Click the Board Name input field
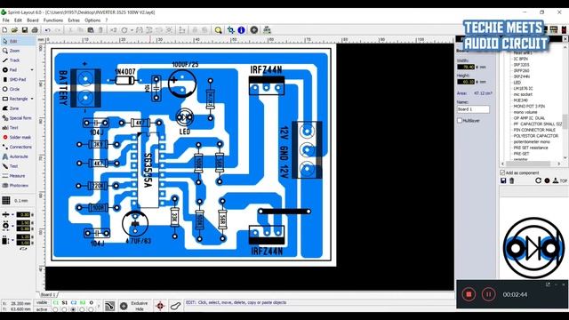 pos(473,109)
